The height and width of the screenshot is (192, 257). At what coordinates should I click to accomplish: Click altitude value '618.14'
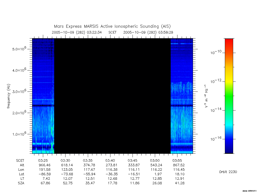point(67,165)
